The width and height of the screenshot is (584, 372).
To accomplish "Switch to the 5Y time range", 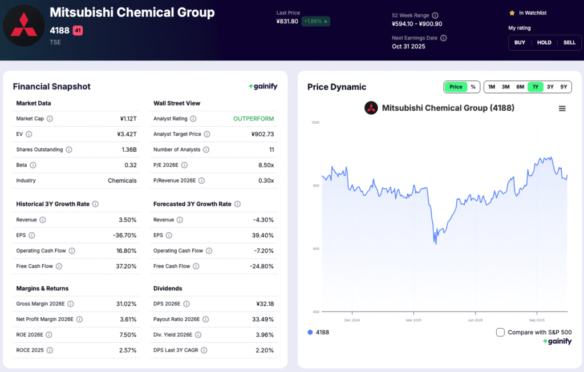I will pos(564,87).
